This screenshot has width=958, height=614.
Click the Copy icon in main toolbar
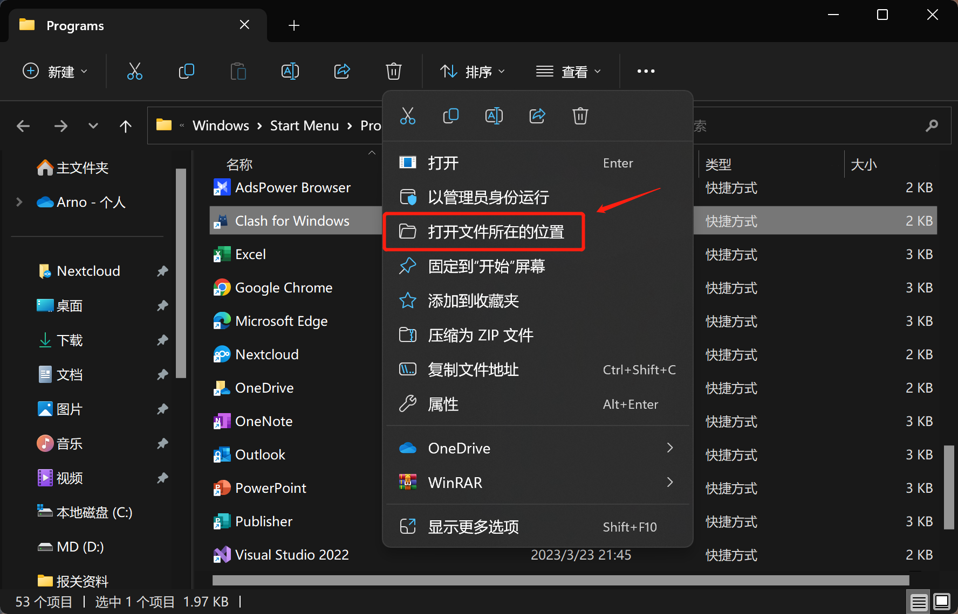tap(186, 71)
